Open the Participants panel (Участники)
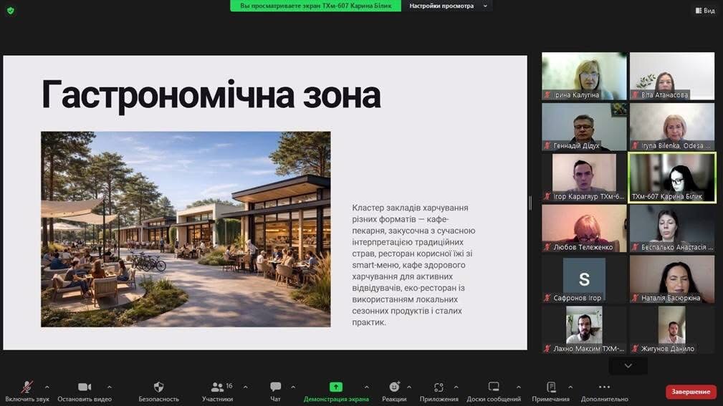This screenshot has width=723, height=406. 217,387
